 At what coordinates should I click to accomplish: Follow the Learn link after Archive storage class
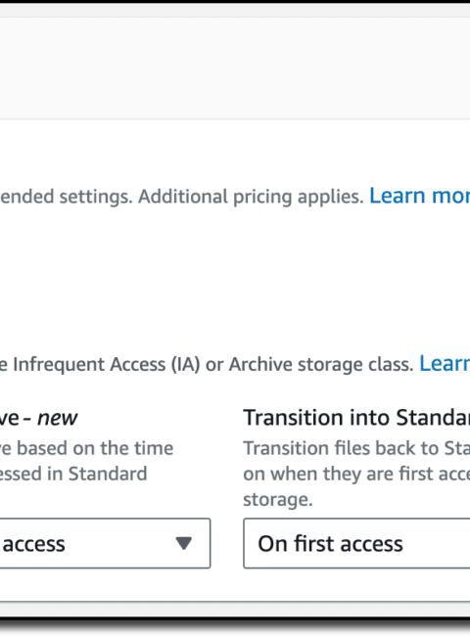click(x=445, y=363)
